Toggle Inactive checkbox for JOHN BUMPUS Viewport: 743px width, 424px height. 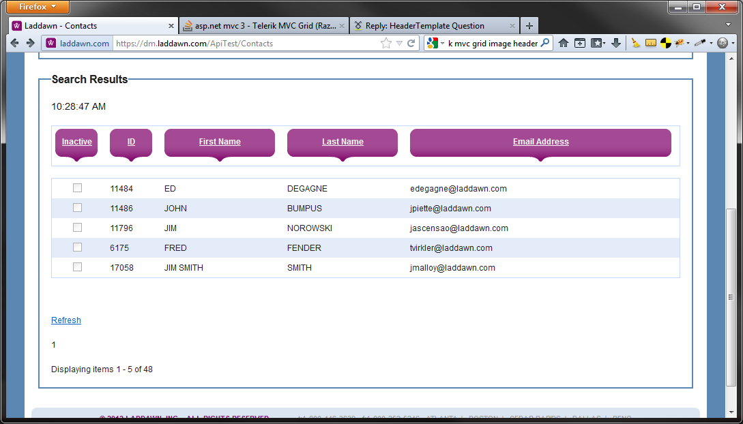(x=77, y=208)
